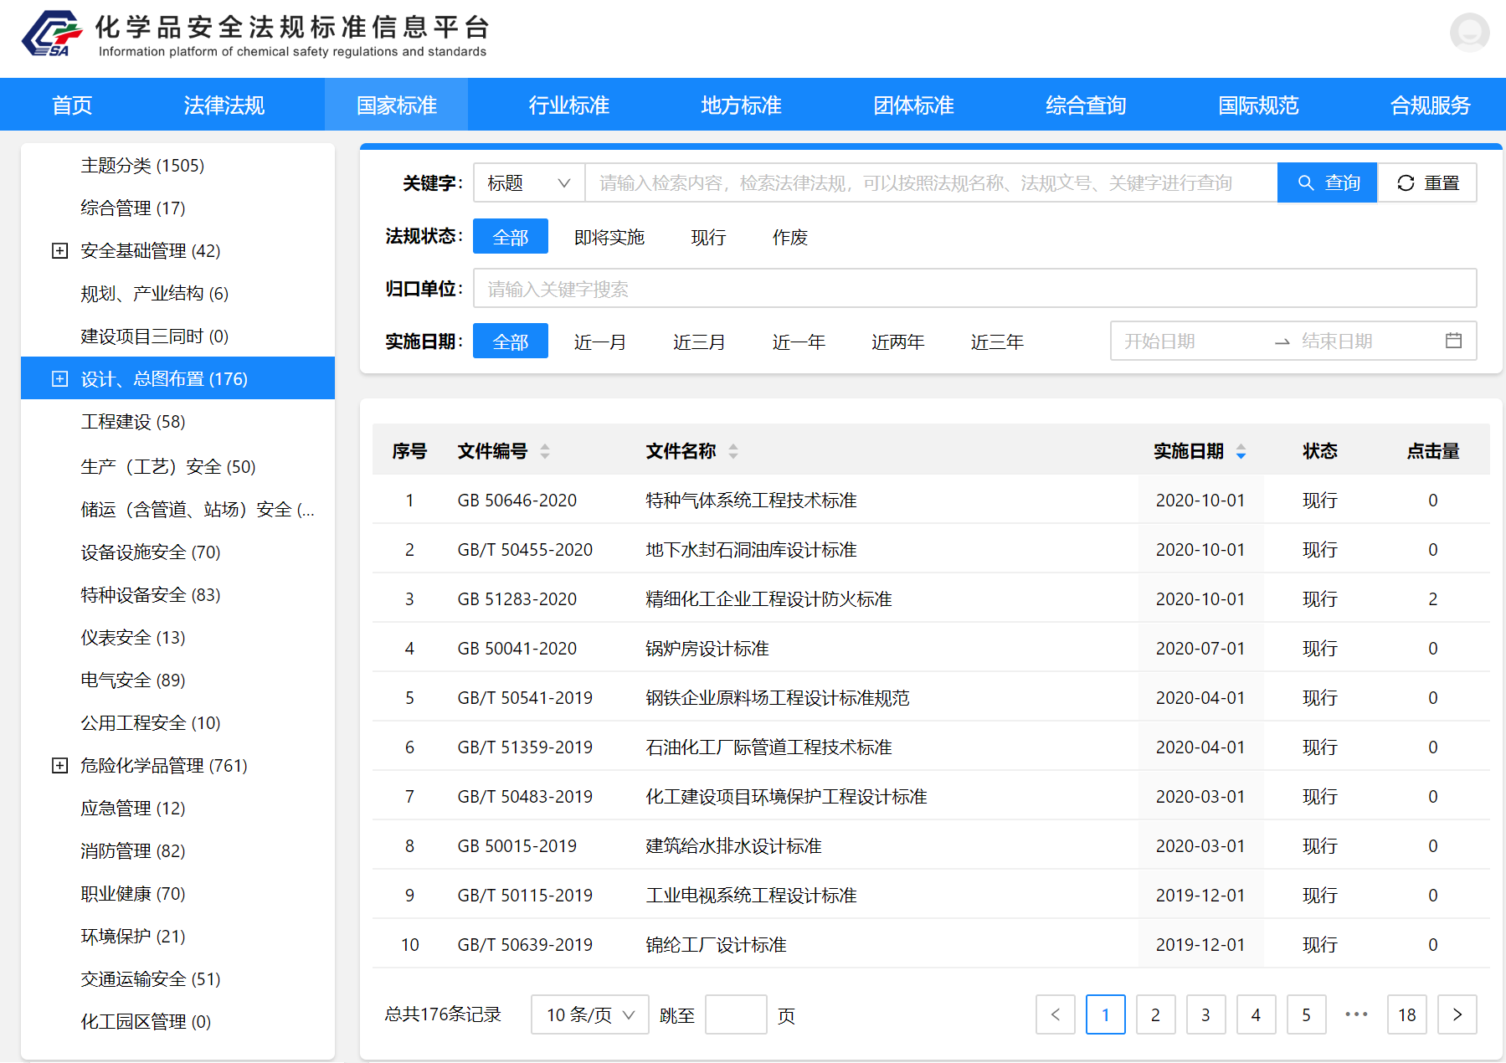
Task: Select 现行 regulation status filter
Action: tap(707, 238)
